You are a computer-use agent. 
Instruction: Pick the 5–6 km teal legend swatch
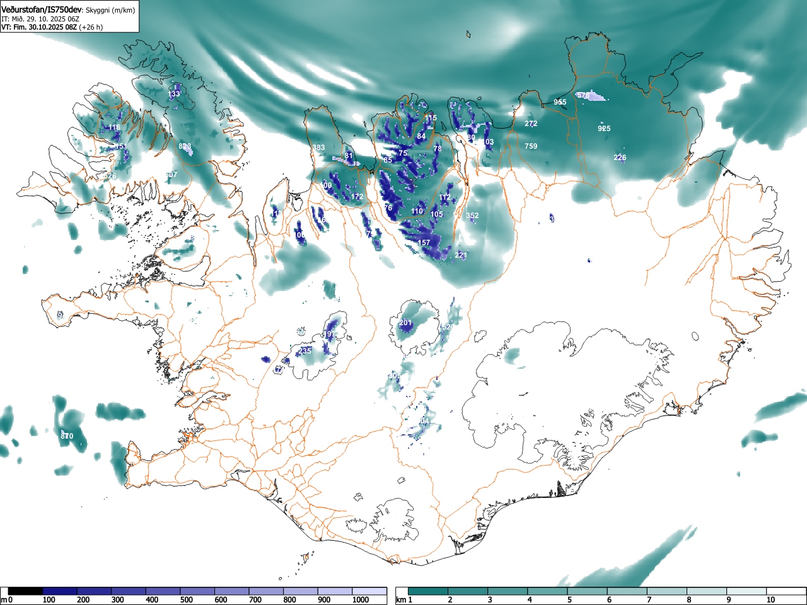pos(588,591)
